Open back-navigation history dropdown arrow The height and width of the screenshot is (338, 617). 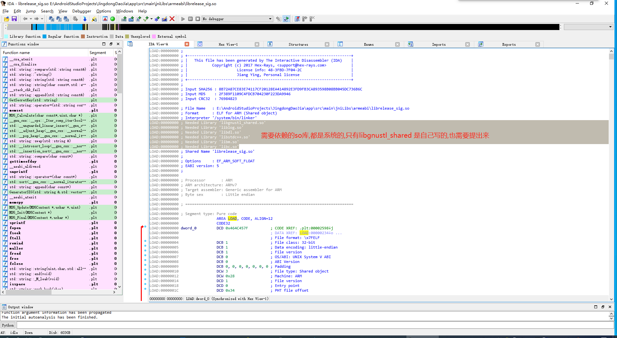coord(31,19)
